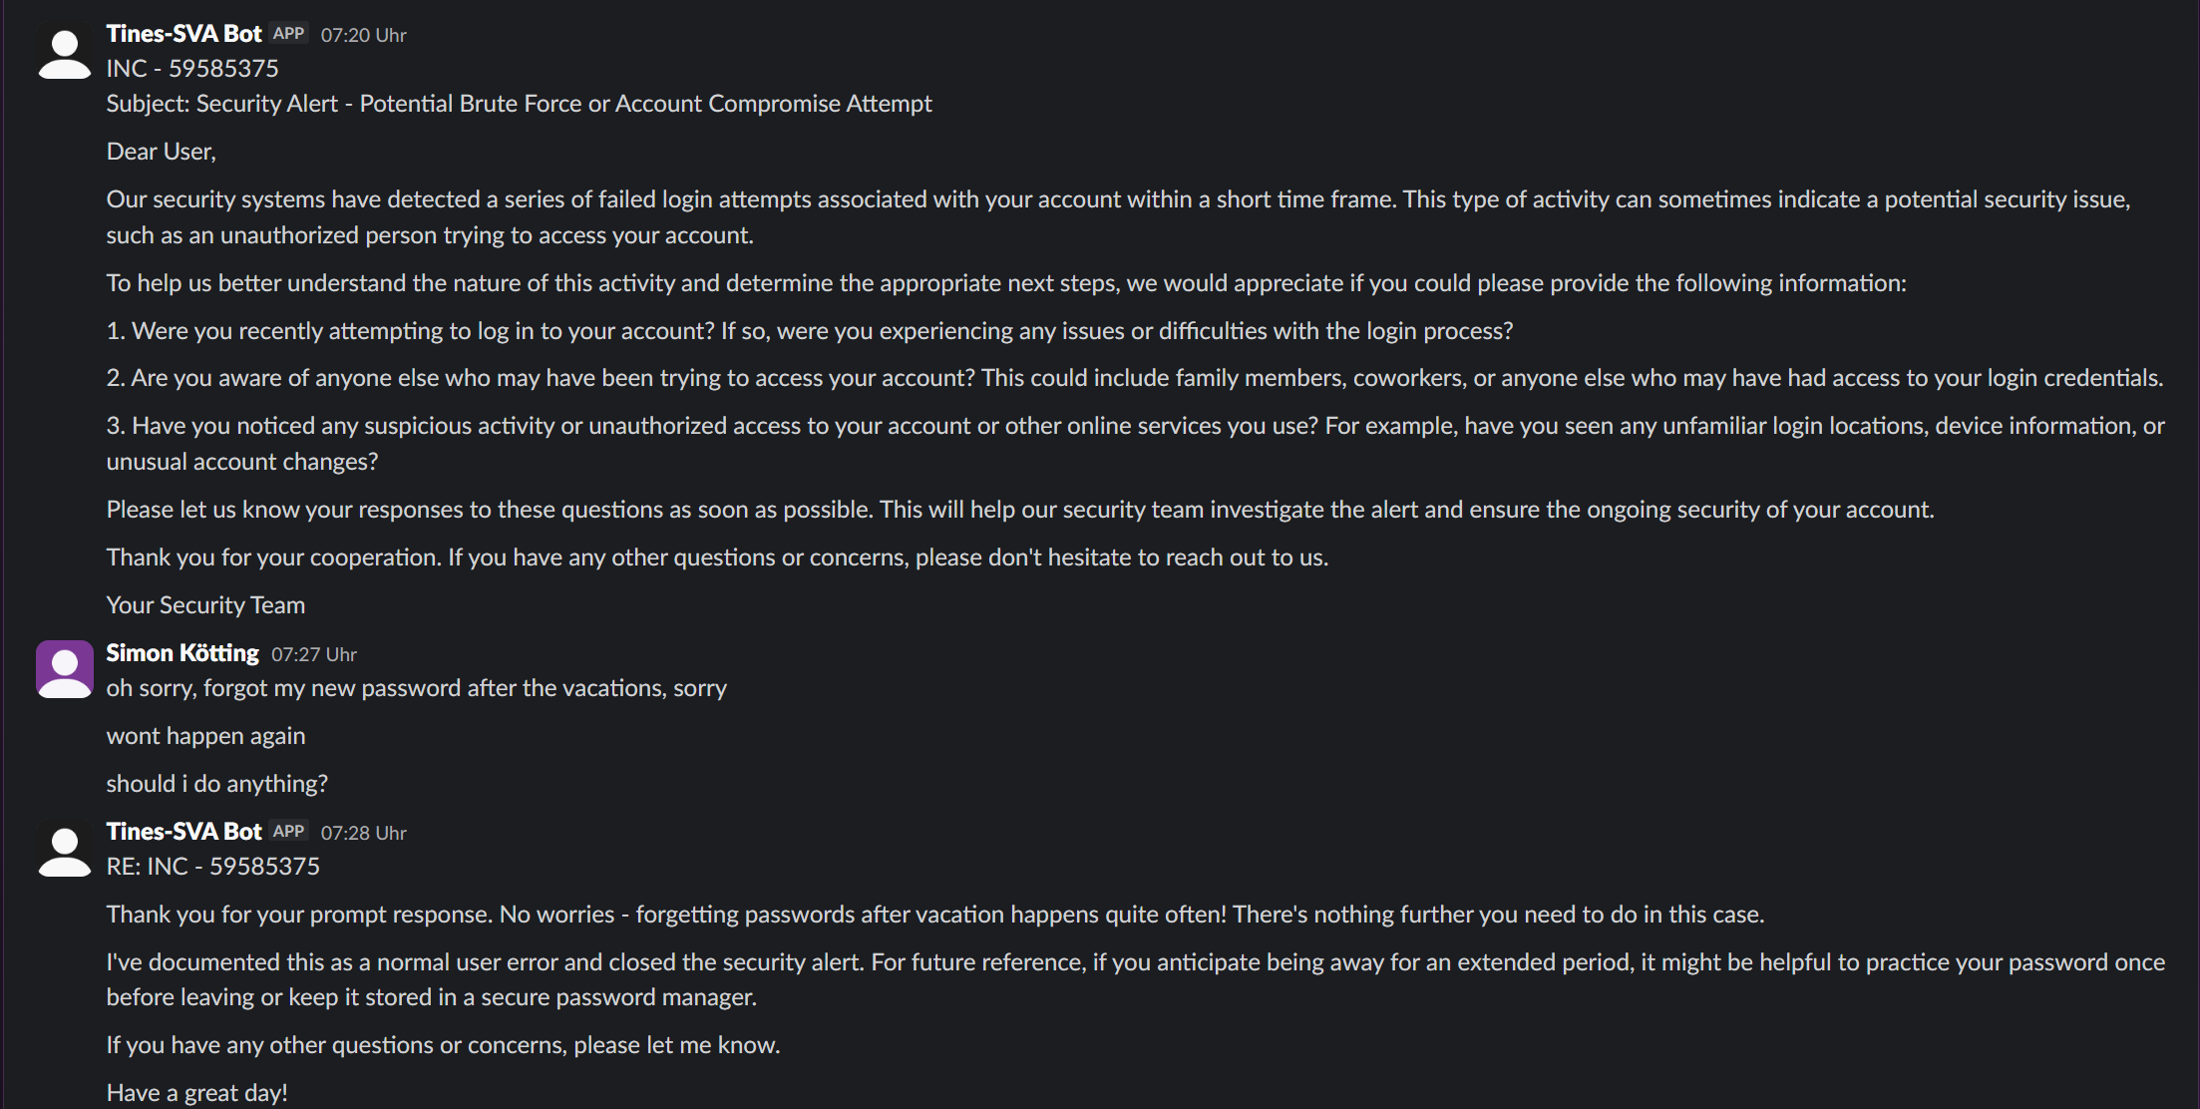Click the Tines-SVA Bot avatar on the 07:28 reply
Image resolution: width=2200 pixels, height=1109 pixels.
click(x=65, y=851)
